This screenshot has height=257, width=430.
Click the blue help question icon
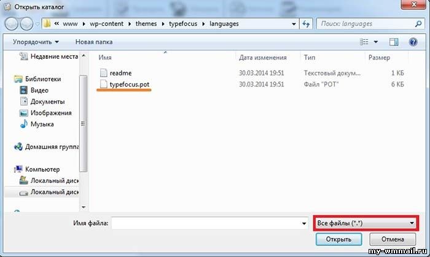click(413, 42)
